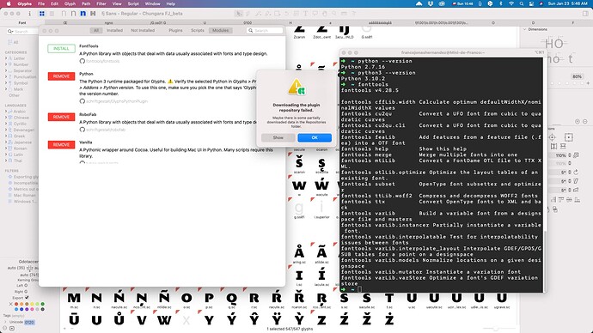The height and width of the screenshot is (333, 593).
Task: Collapse the Dimensions section
Action: coord(524,29)
